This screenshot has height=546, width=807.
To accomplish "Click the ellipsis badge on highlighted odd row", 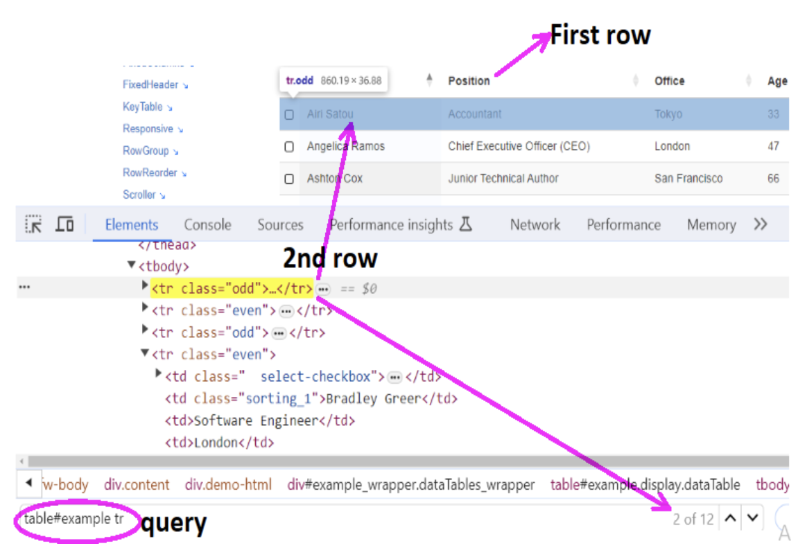I will [x=323, y=289].
